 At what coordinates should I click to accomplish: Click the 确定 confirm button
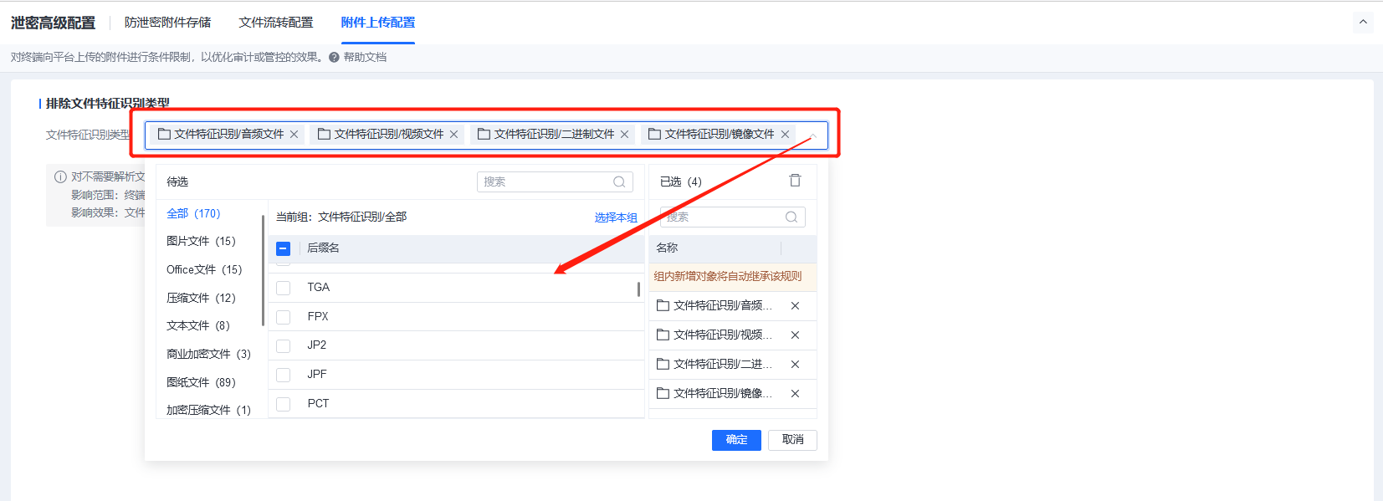(x=736, y=440)
